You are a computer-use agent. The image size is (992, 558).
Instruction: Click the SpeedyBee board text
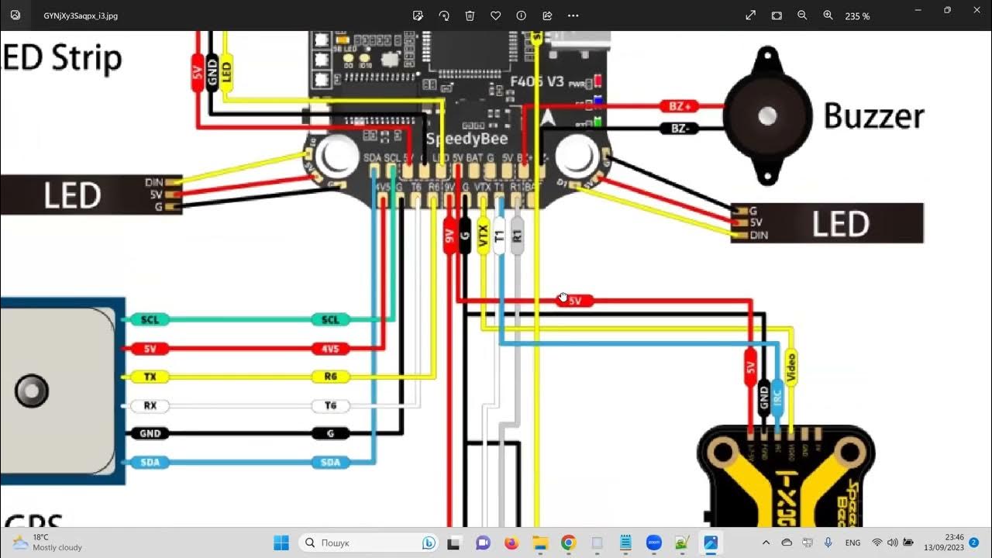467,139
